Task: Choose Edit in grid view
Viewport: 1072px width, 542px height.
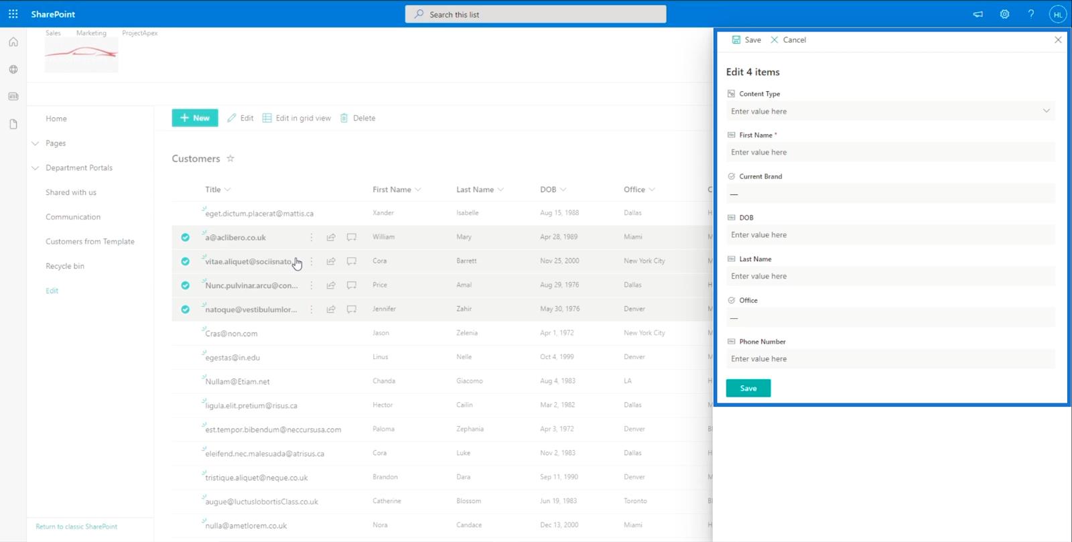Action: [x=297, y=118]
